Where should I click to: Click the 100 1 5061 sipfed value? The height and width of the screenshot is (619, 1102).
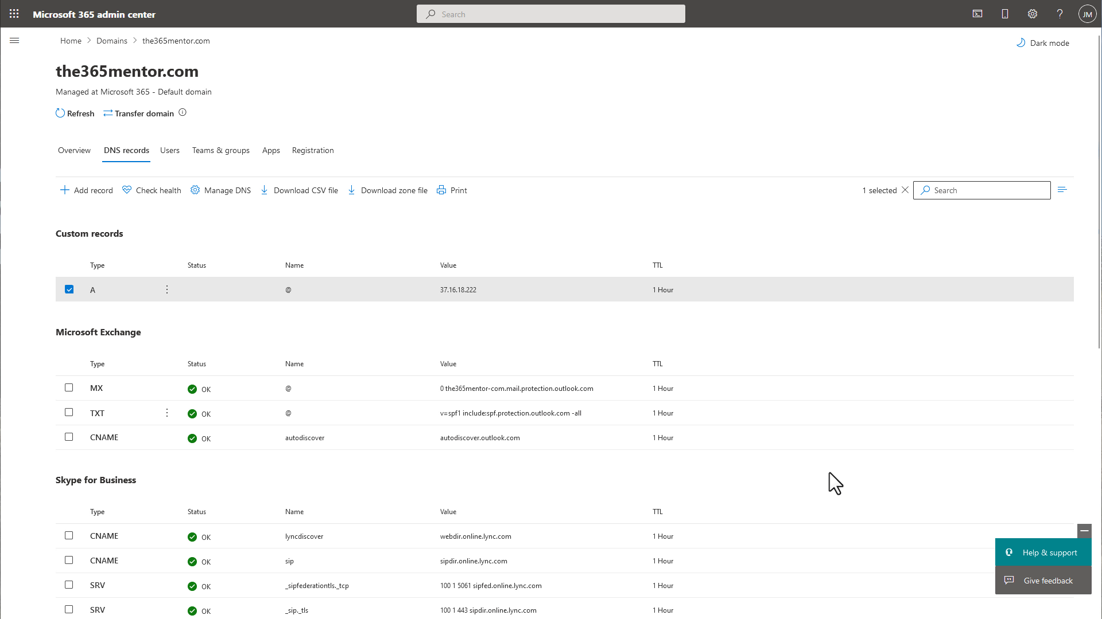pos(491,586)
